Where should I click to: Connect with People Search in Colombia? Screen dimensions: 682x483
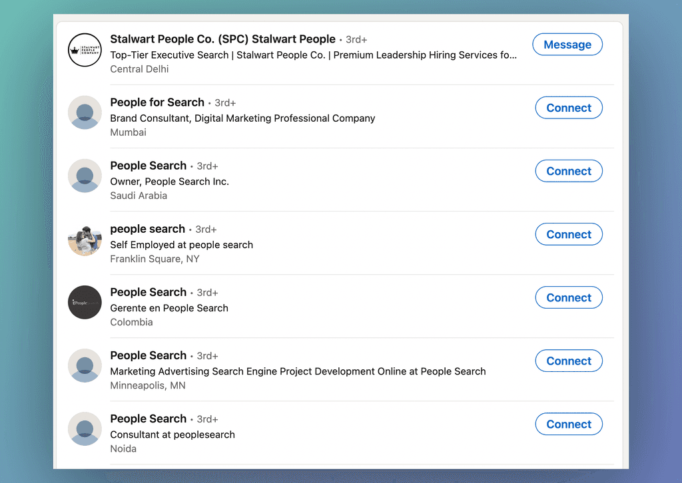pyautogui.click(x=568, y=297)
